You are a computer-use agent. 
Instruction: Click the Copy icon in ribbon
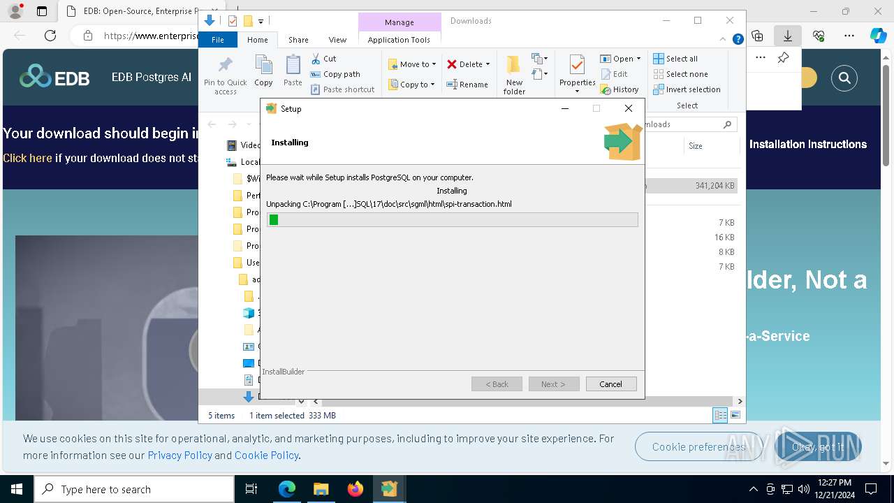263,71
